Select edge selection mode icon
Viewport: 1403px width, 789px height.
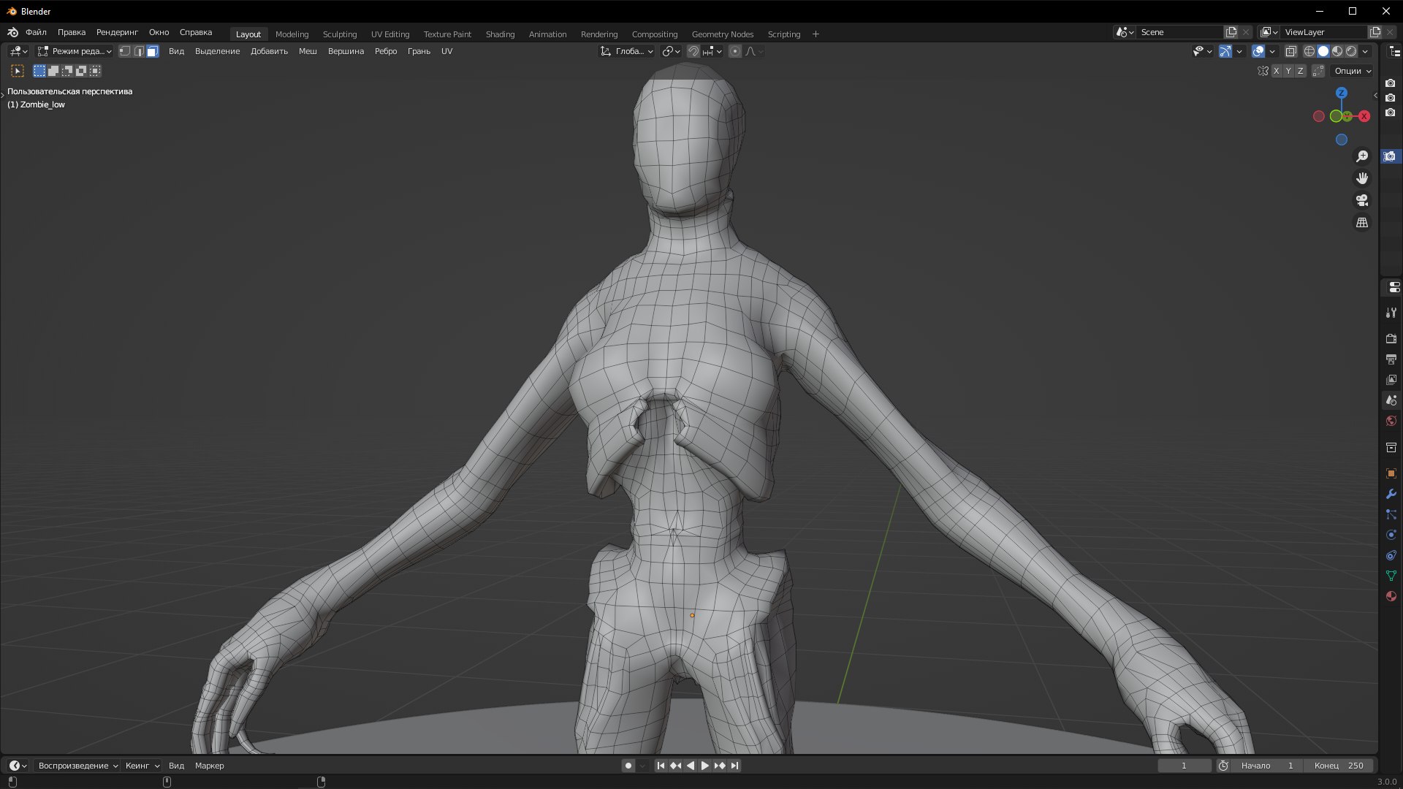tap(139, 51)
